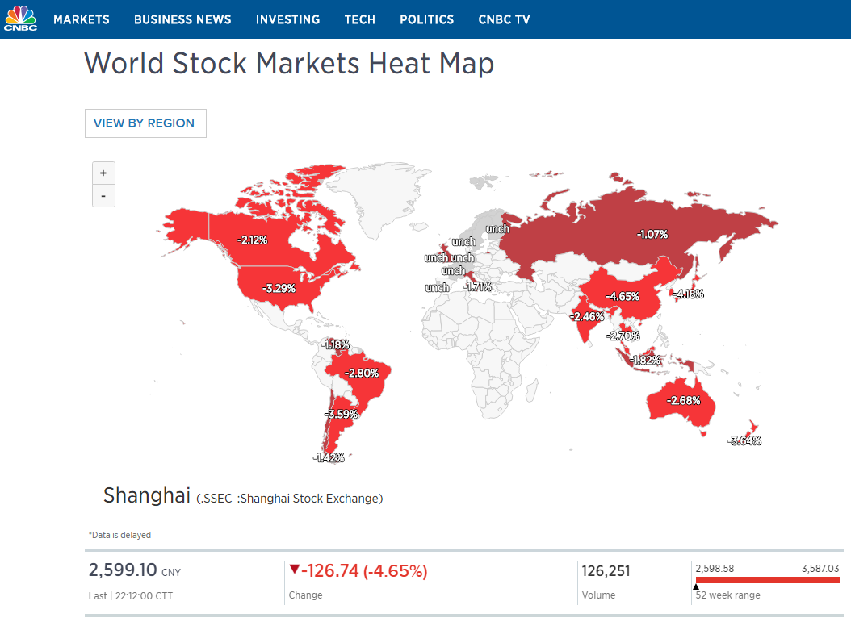Image resolution: width=851 pixels, height=626 pixels.
Task: Zoom out with the map's minus control
Action: click(x=103, y=195)
